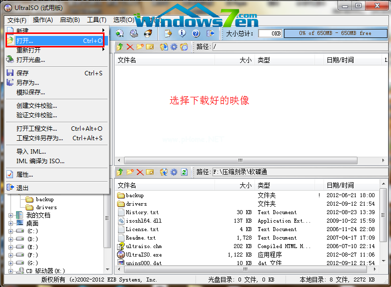Click the exit icon in the top toolbar
The width and height of the screenshot is (391, 287).
coord(210,33)
